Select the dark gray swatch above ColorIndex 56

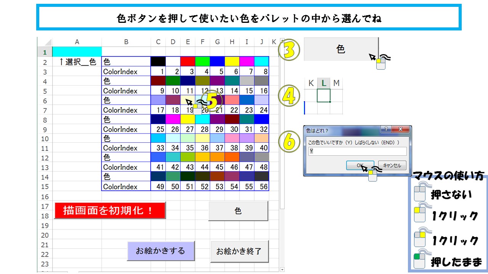[262, 177]
